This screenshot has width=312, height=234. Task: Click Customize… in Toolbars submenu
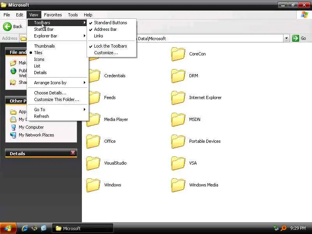[112, 53]
